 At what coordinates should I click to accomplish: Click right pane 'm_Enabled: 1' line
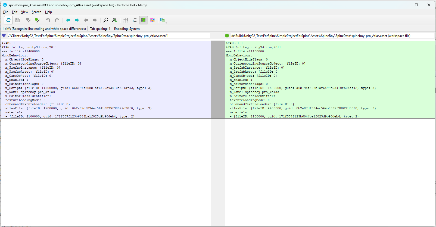(241, 80)
